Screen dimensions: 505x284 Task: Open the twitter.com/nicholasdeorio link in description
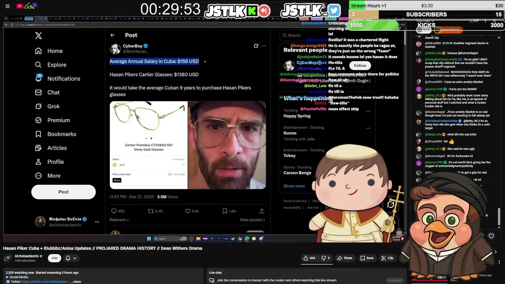tap(46, 282)
